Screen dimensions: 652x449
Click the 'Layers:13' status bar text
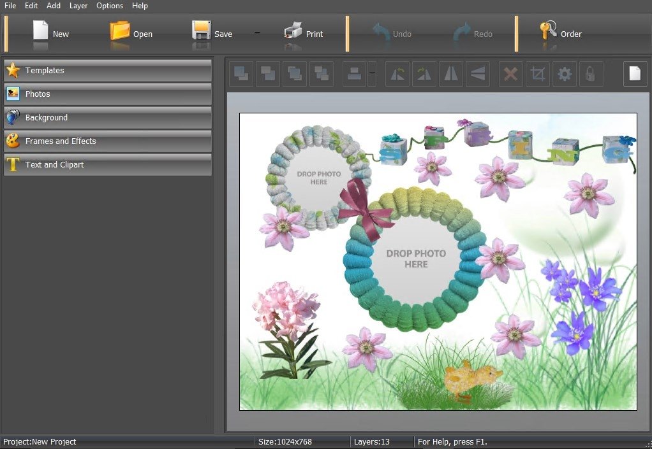click(x=372, y=441)
